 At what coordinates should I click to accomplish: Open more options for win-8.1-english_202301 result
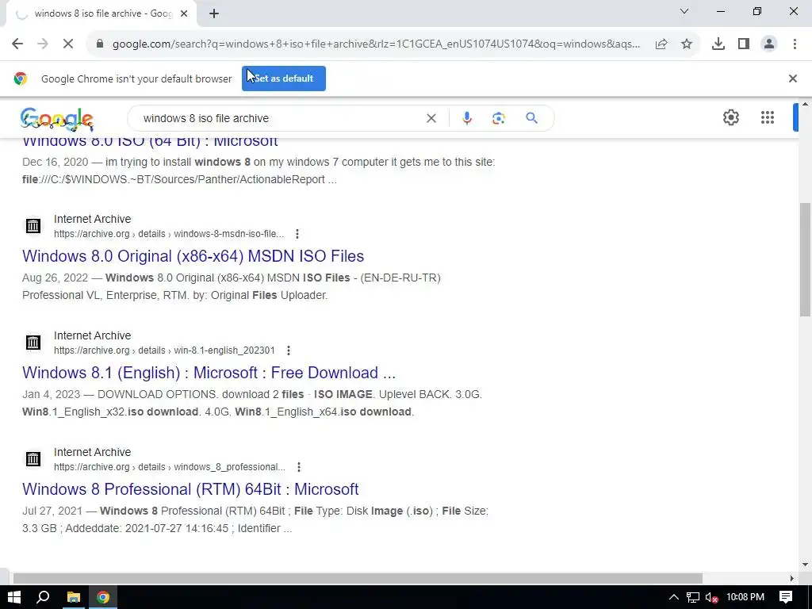click(289, 350)
